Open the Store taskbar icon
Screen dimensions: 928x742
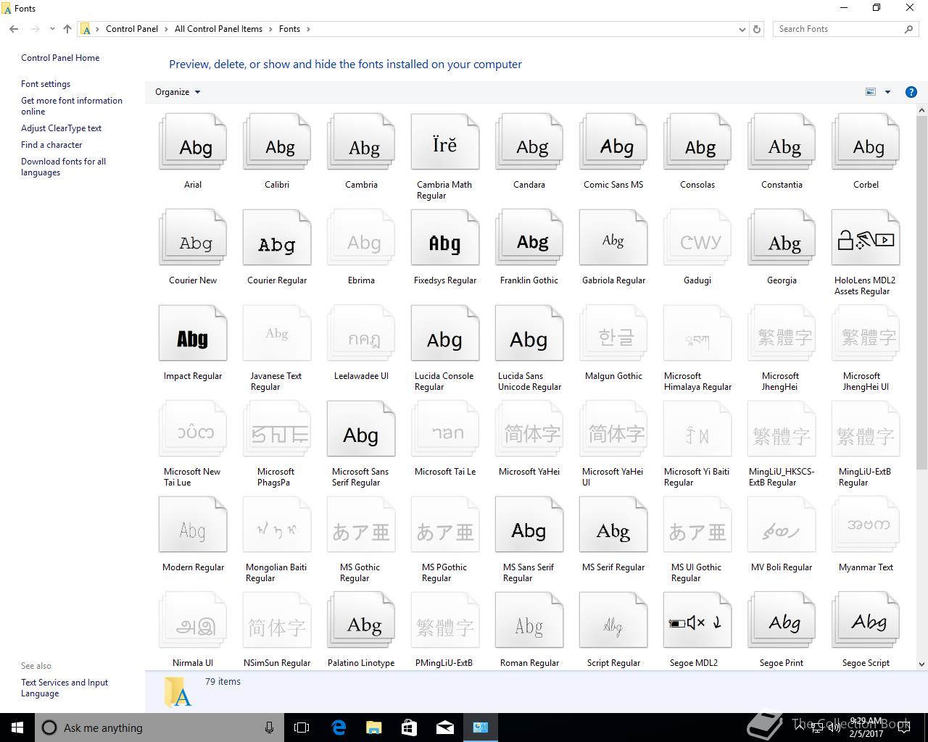point(409,728)
